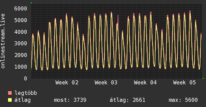This screenshot has width=206, height=107.
Task: Click the 3000 Y-axis label
Action: tap(20, 44)
